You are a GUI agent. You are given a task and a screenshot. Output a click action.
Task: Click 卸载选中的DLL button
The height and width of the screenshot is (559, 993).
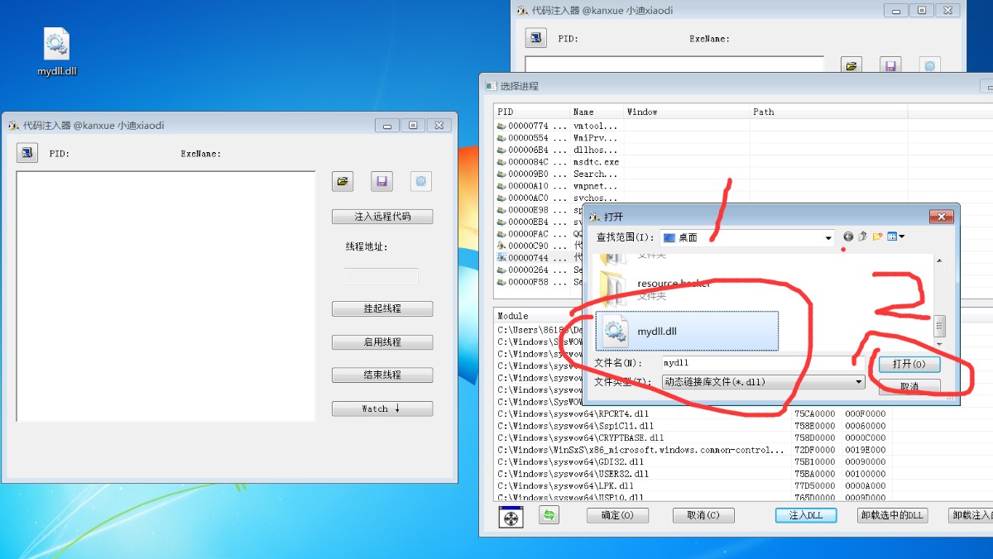[x=892, y=515]
